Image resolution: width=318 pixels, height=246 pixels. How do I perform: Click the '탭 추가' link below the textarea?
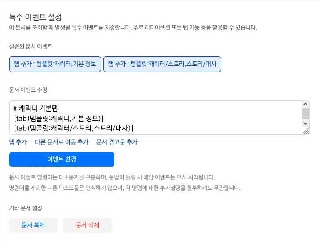18,142
